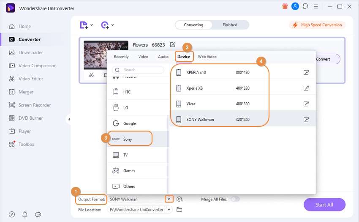The image size is (359, 222).
Task: Choose XPERIA x10 800*480 preset
Action: pos(243,72)
